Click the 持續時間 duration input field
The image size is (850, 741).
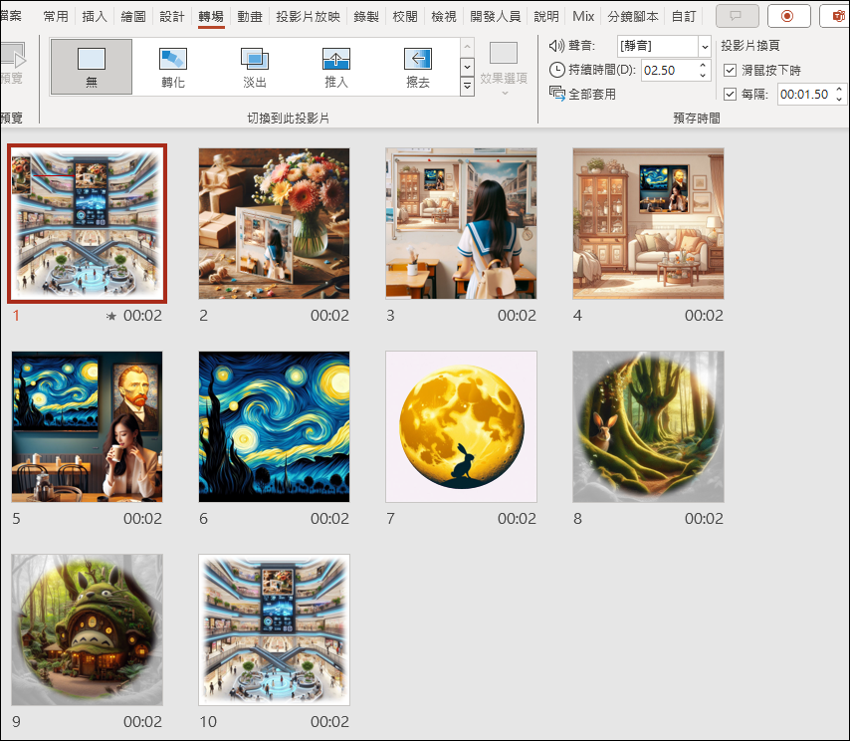[669, 70]
